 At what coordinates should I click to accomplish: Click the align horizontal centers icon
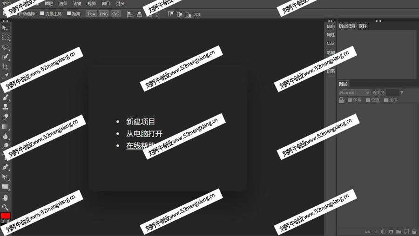(139, 14)
